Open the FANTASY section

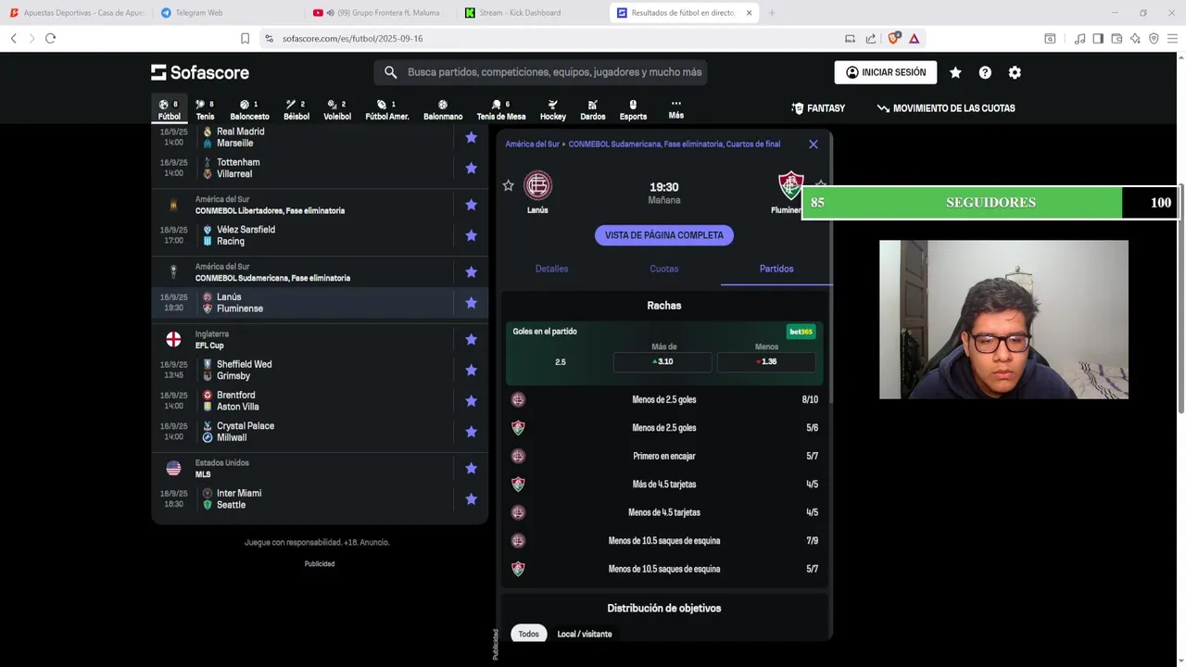818,108
